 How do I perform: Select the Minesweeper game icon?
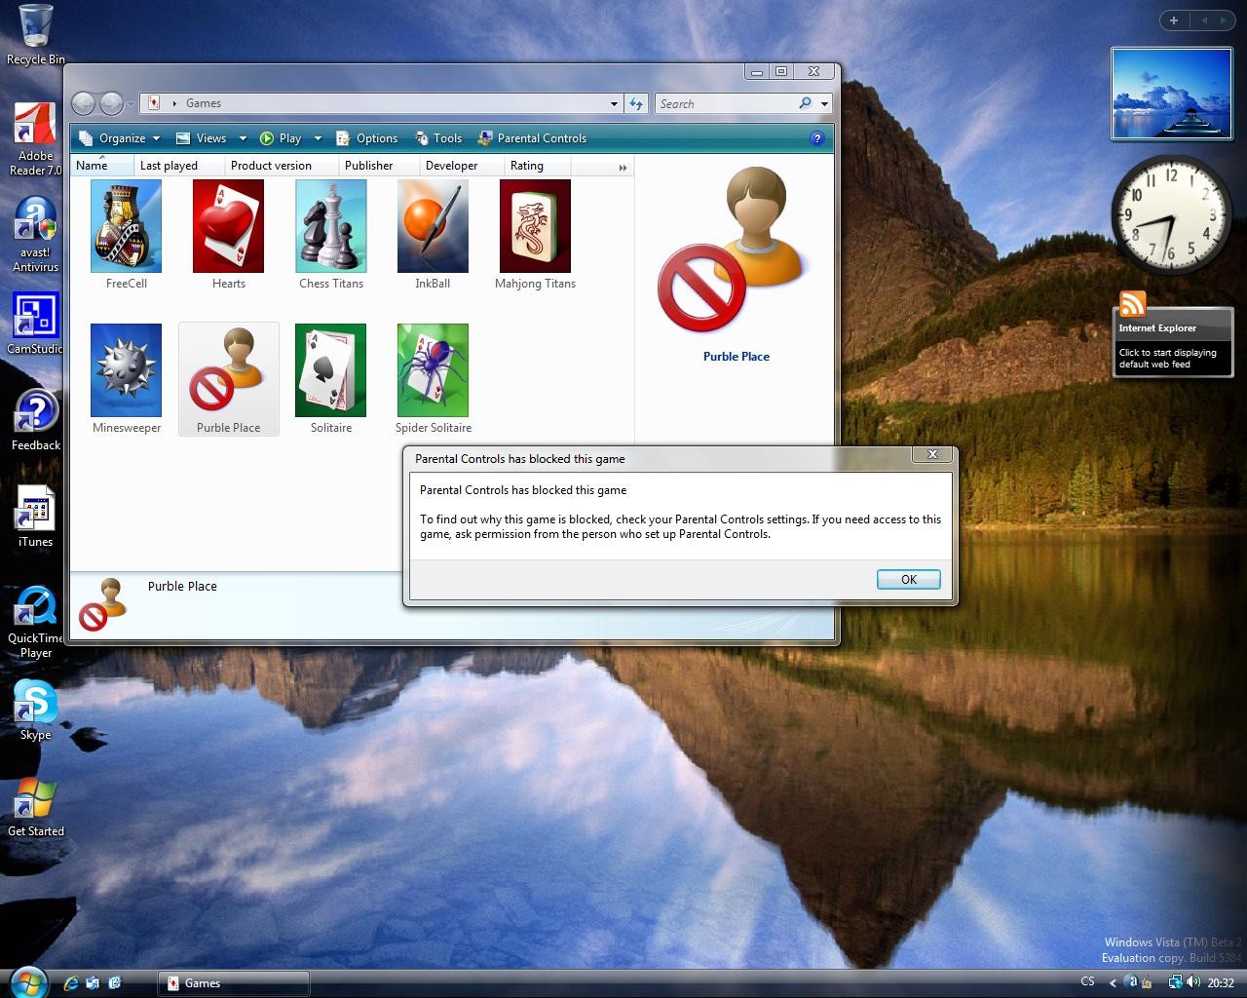[126, 370]
